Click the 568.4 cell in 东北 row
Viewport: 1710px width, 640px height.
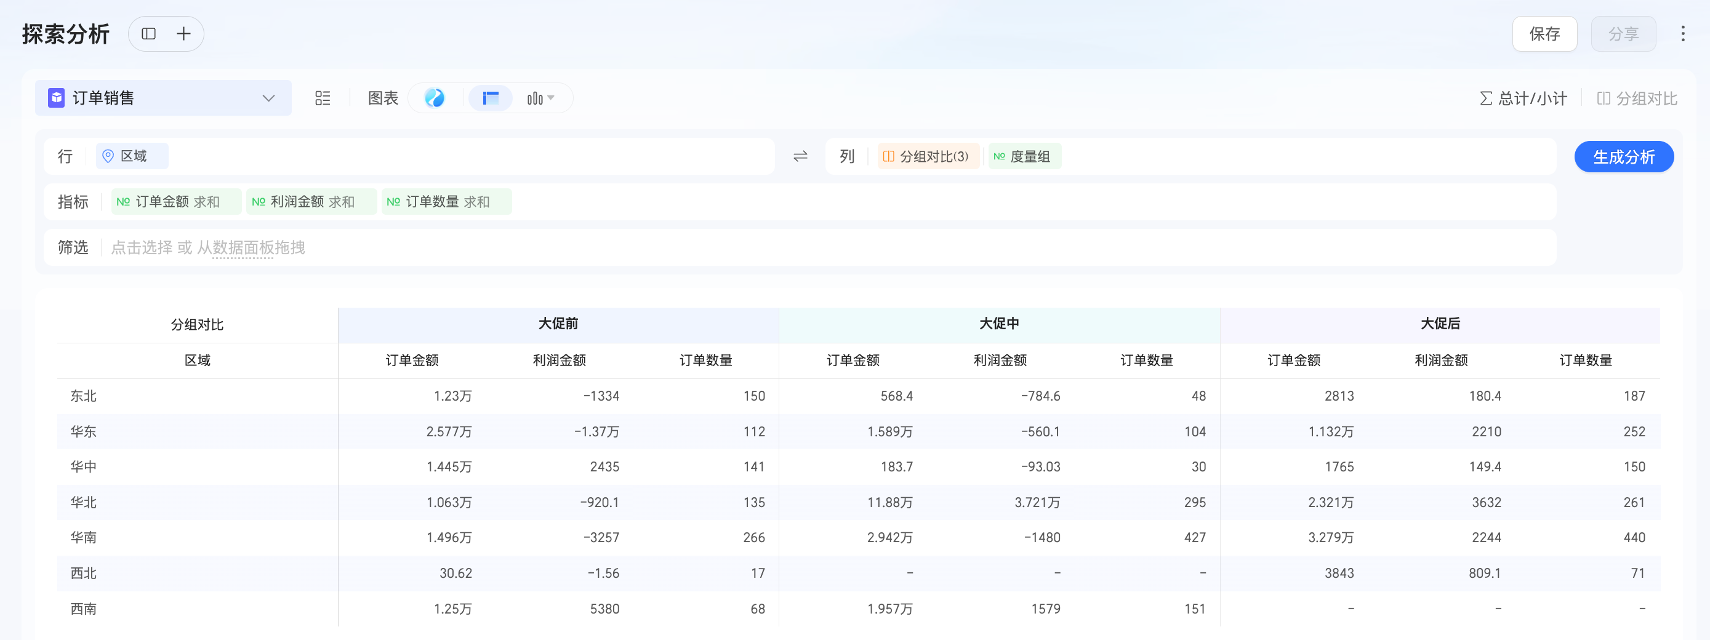(896, 396)
